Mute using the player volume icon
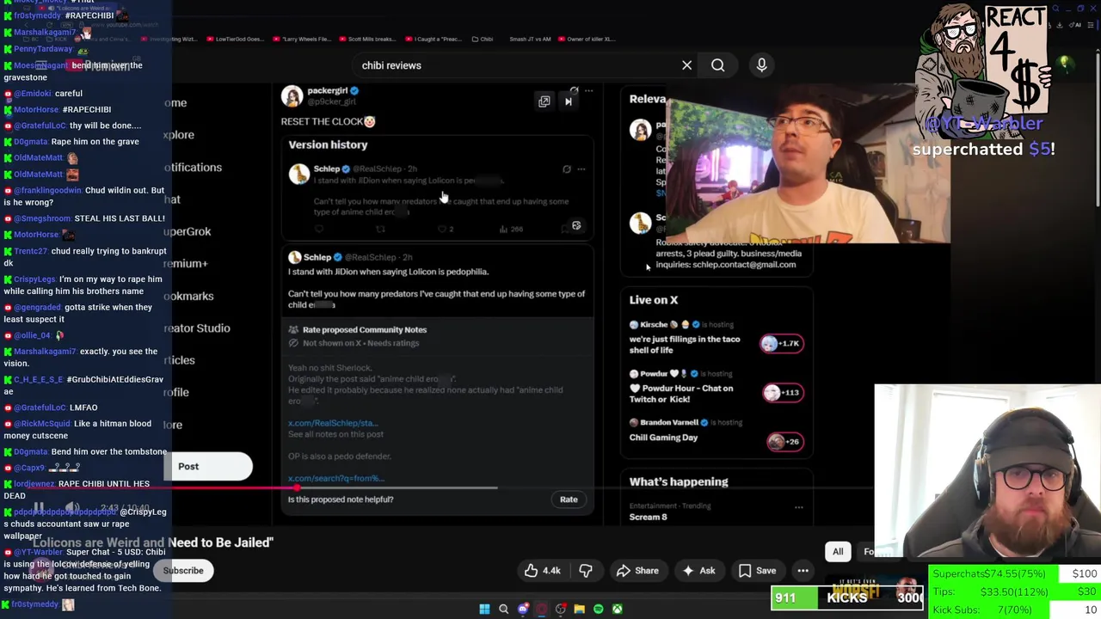Screen dimensions: 1101x619 pyautogui.click(x=73, y=508)
